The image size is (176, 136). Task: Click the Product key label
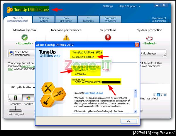click(x=78, y=80)
